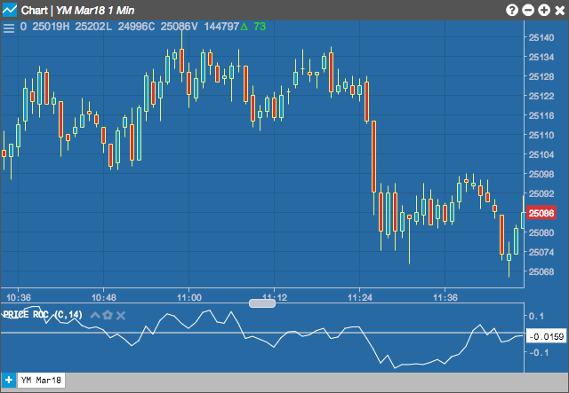This screenshot has width=569, height=393.
Task: Click the zoom in plus icon
Action: (x=544, y=10)
